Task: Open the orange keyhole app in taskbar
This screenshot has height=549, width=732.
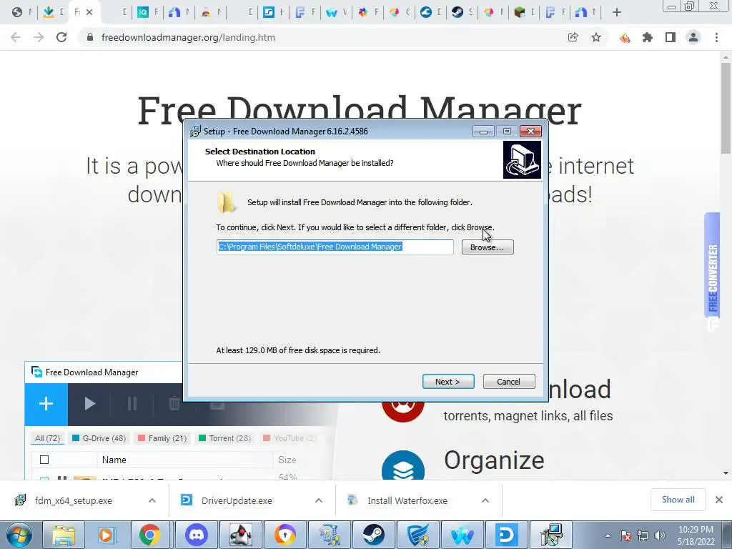Action: click(x=285, y=535)
